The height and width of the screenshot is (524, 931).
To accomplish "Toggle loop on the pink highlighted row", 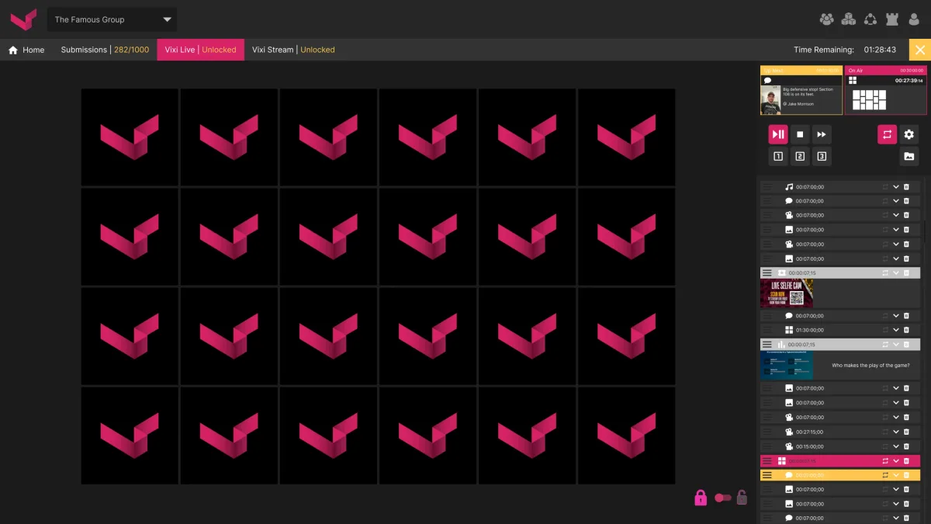I will pyautogui.click(x=884, y=461).
